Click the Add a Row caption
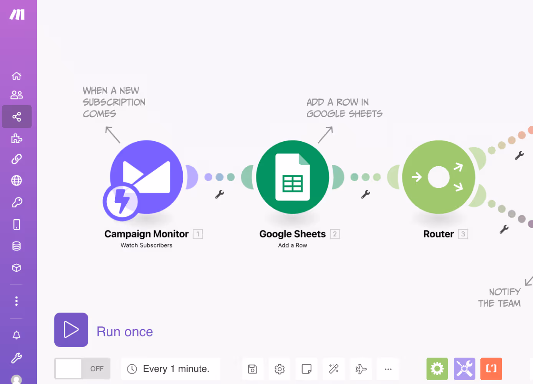Screen dimensions: 533x384 click(x=293, y=245)
